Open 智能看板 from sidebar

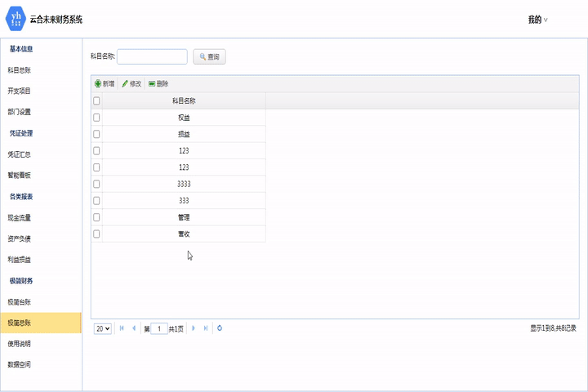20,176
